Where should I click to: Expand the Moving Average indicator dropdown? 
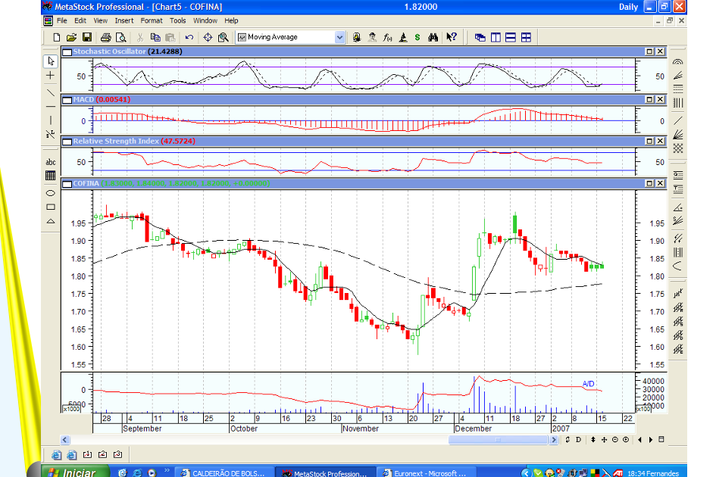click(x=339, y=37)
